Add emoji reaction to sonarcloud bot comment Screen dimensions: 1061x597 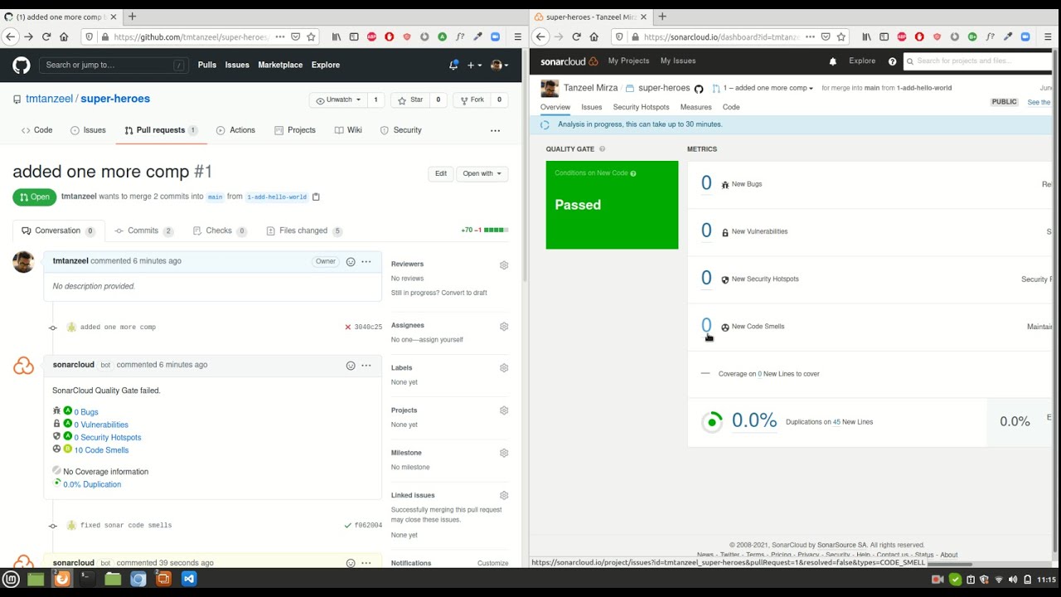(351, 365)
